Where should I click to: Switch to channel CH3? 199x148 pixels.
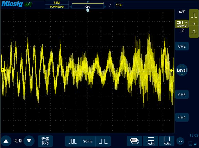pyautogui.click(x=182, y=95)
